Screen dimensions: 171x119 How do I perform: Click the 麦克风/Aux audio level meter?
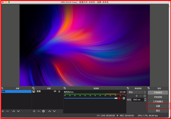(x=95, y=94)
